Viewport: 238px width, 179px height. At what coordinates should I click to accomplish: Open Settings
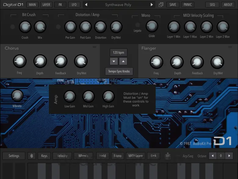click(14, 156)
